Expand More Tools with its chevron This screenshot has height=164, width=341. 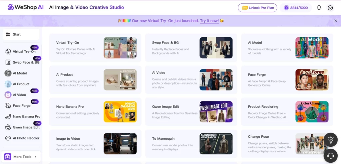point(35,157)
